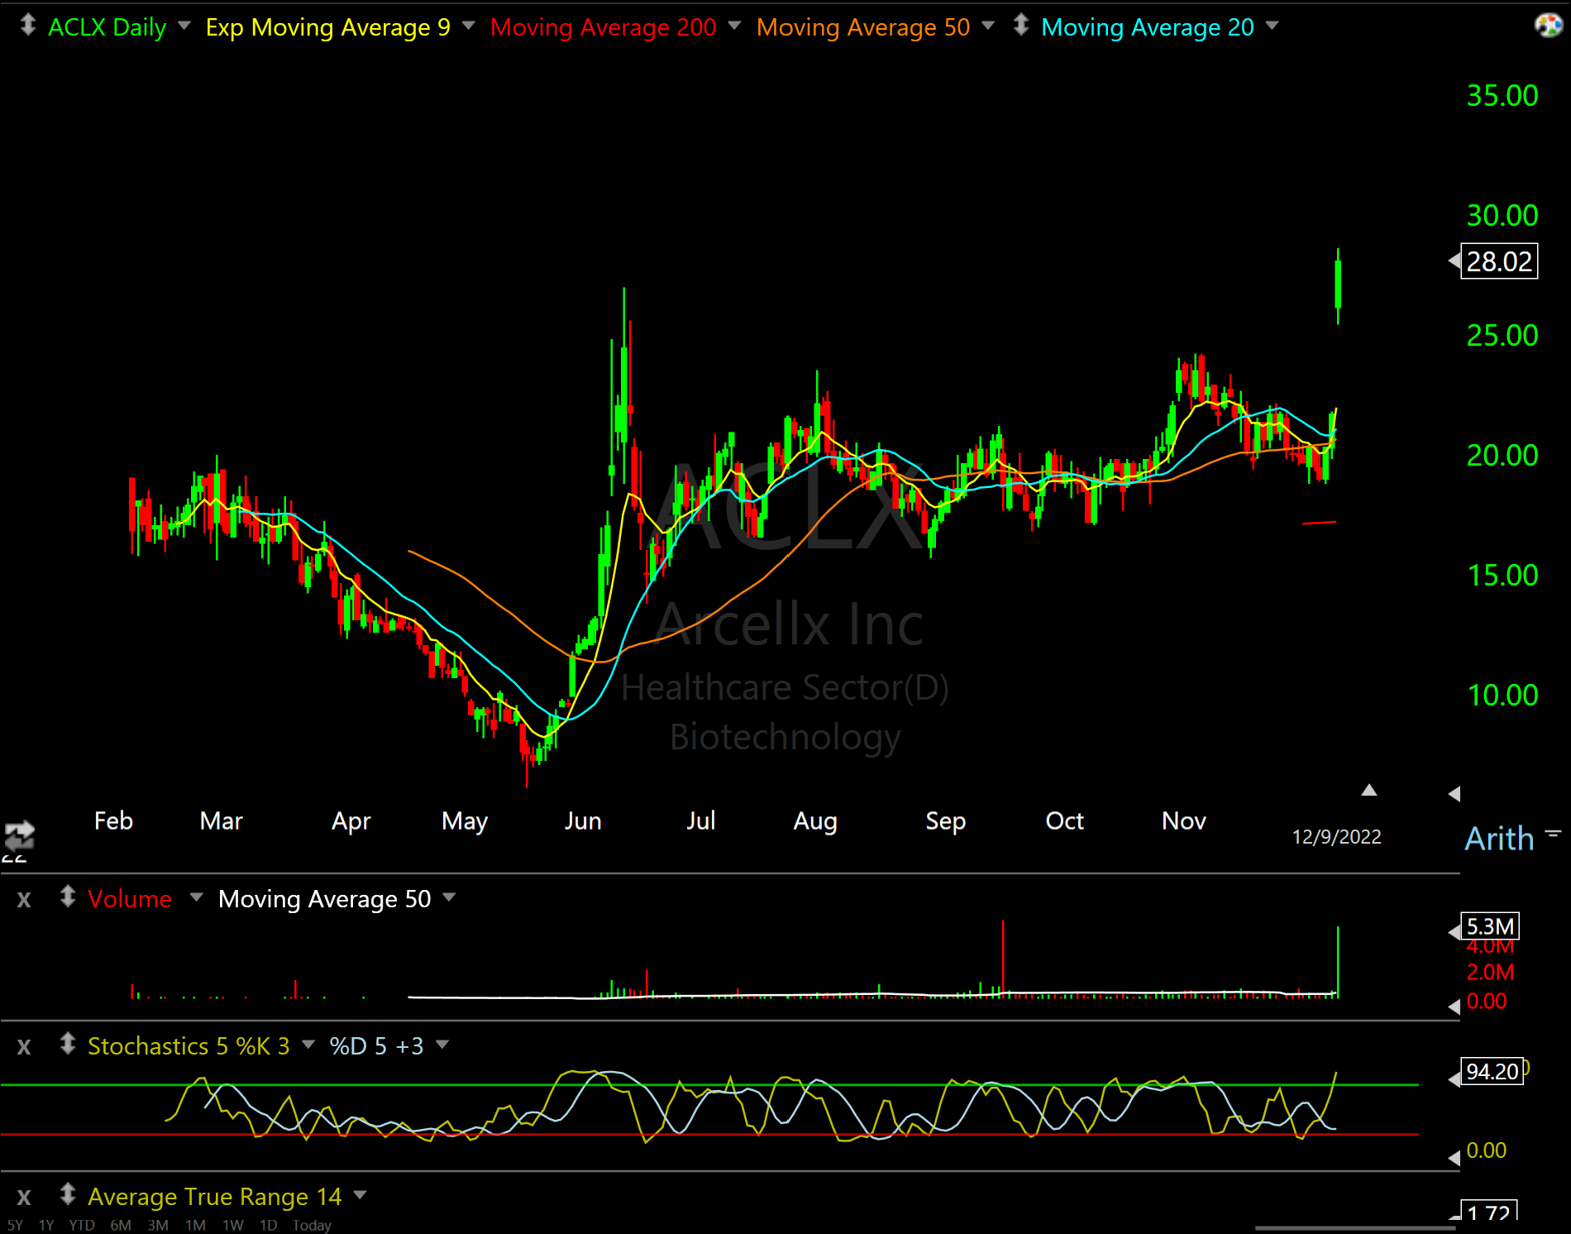
Task: Open the colorful globe icon top right
Action: coord(1548,25)
